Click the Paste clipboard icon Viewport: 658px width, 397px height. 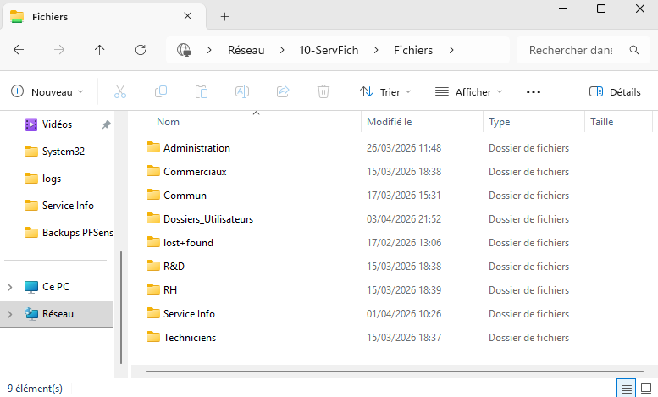(x=202, y=91)
